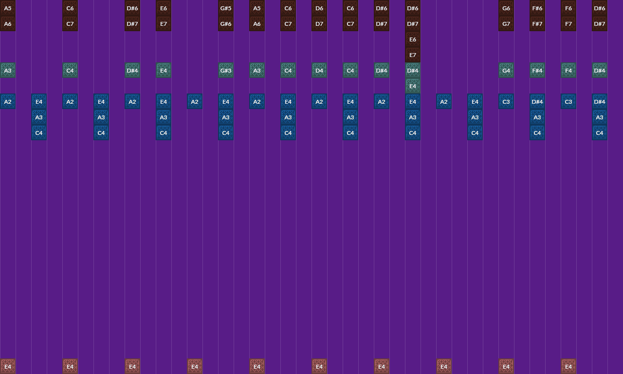The image size is (623, 374).
Task: Click the blue C3 block beneath green G4
Action: tap(506, 101)
